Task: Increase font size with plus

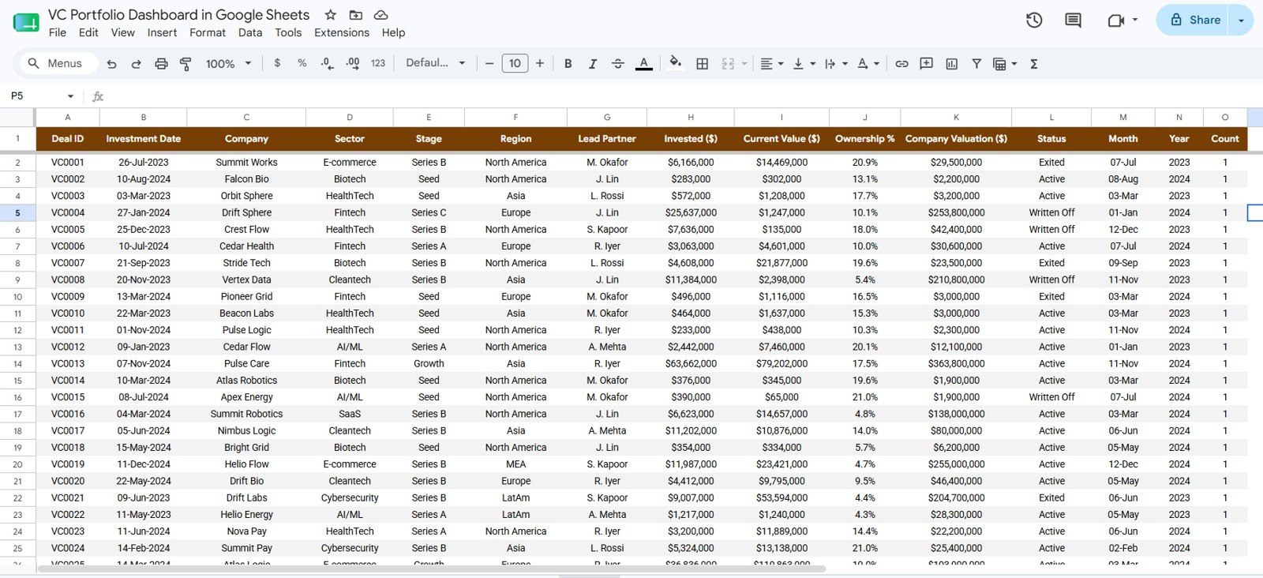Action: [x=540, y=64]
